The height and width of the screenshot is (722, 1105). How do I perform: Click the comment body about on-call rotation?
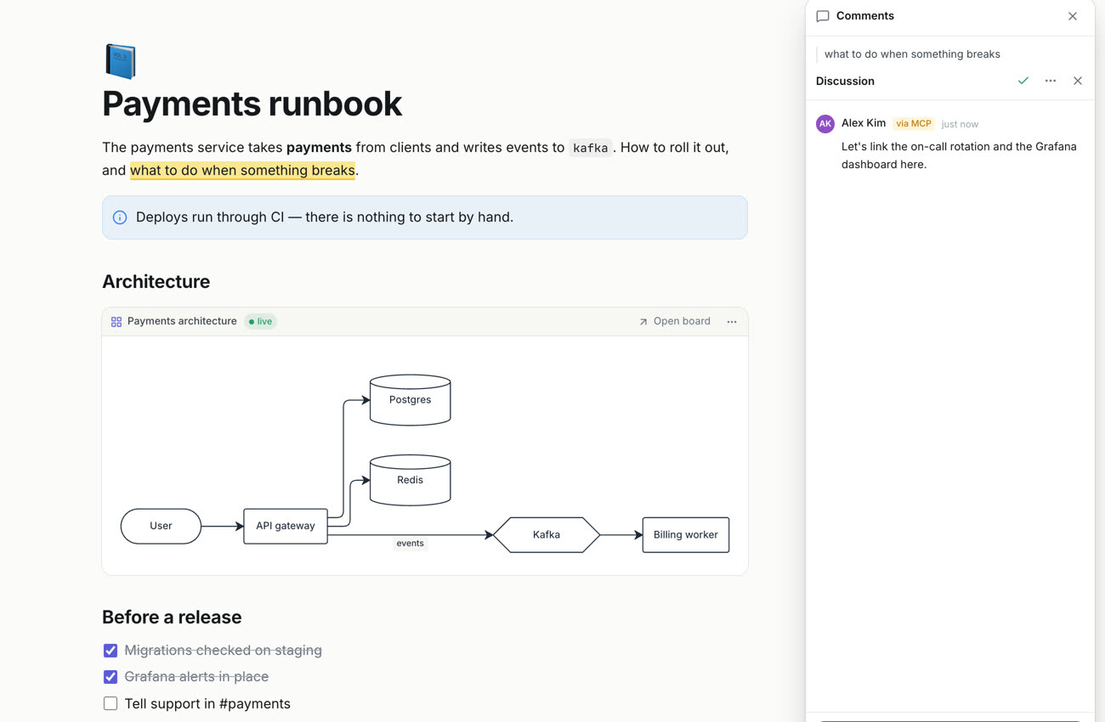(959, 155)
